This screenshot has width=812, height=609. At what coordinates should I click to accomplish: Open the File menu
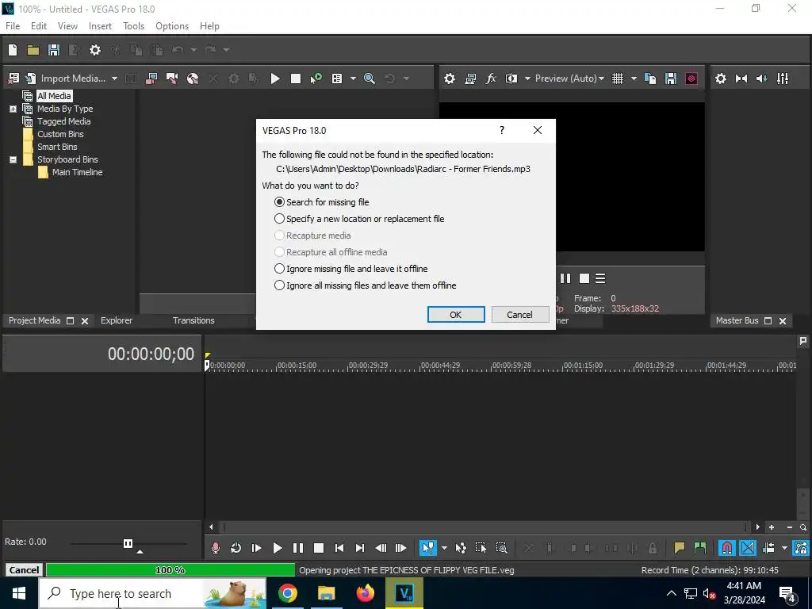pyautogui.click(x=13, y=26)
